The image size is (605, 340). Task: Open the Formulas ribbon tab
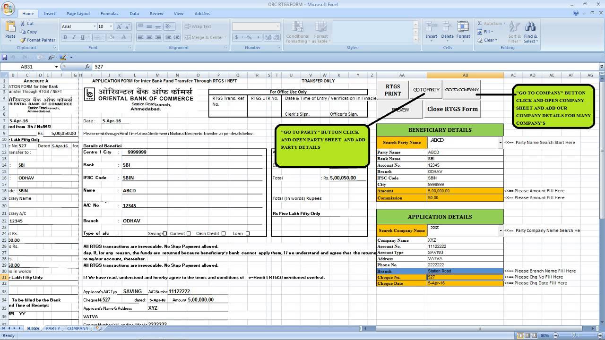click(x=109, y=14)
